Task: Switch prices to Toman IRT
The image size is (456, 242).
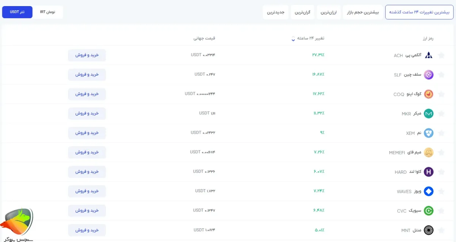Action: [x=47, y=12]
